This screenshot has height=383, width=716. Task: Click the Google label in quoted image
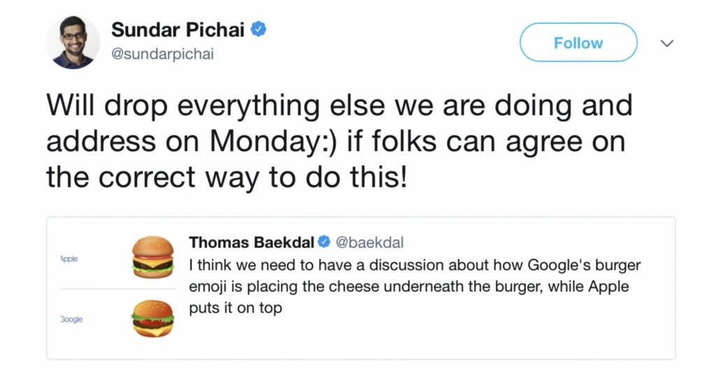tap(71, 320)
